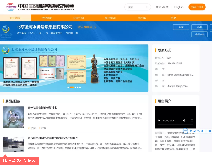Image resolution: width=213 pixels, height=165 pixels.
Task: Click the 浏览量: 89 view count
Action: [72, 33]
